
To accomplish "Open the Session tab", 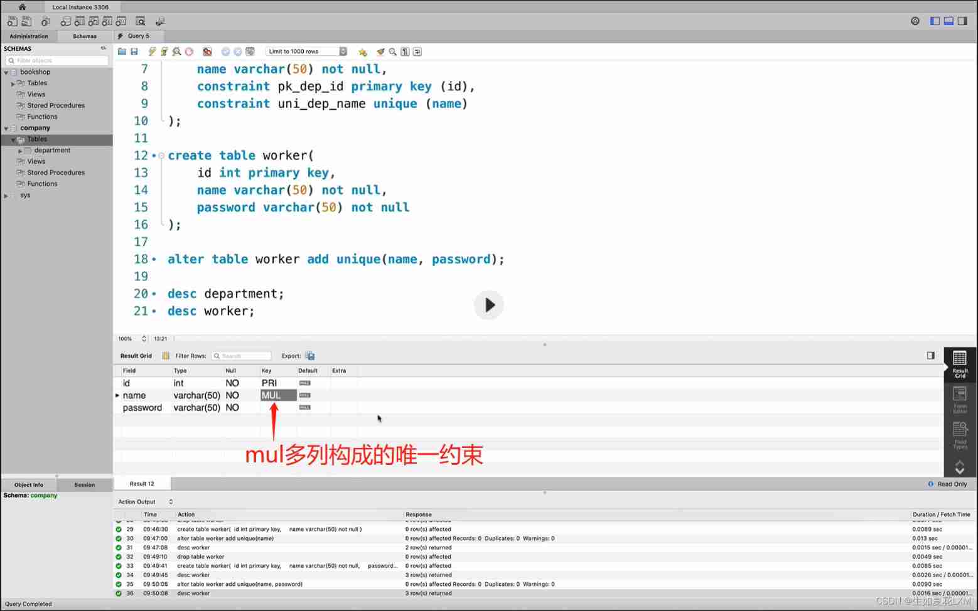I will coord(85,485).
